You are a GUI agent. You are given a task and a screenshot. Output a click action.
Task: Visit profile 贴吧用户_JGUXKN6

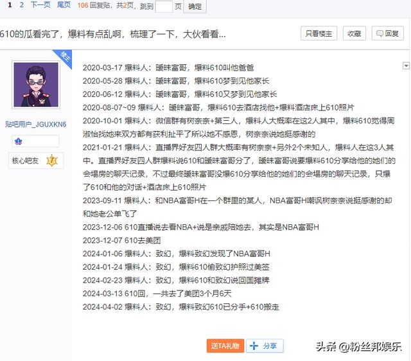(36, 124)
